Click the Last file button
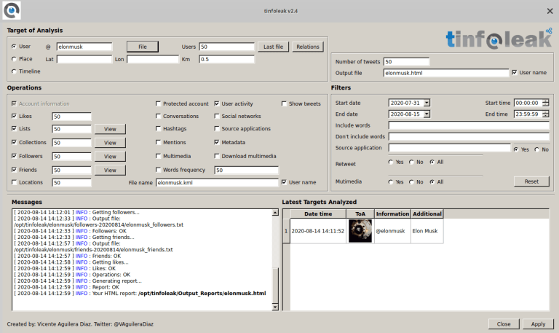Image resolution: width=559 pixels, height=333 pixels. [273, 47]
